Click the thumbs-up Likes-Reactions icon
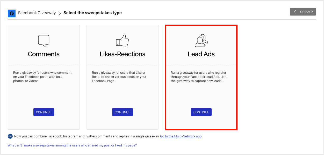 tap(122, 41)
